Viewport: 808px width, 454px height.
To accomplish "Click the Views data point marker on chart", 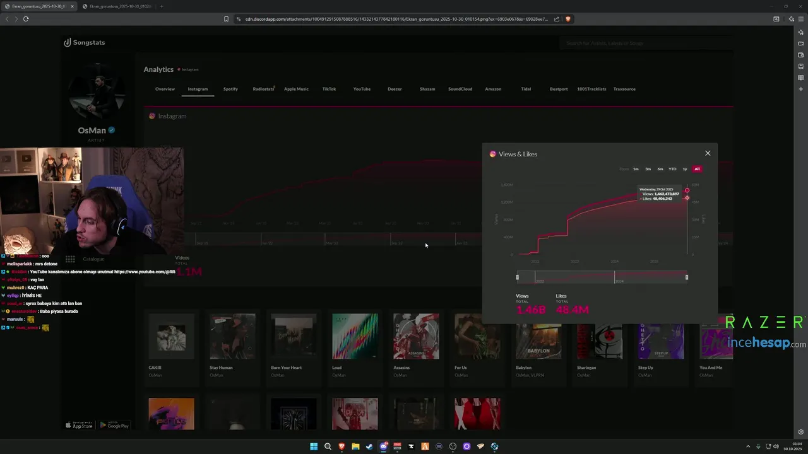I will click(x=687, y=190).
